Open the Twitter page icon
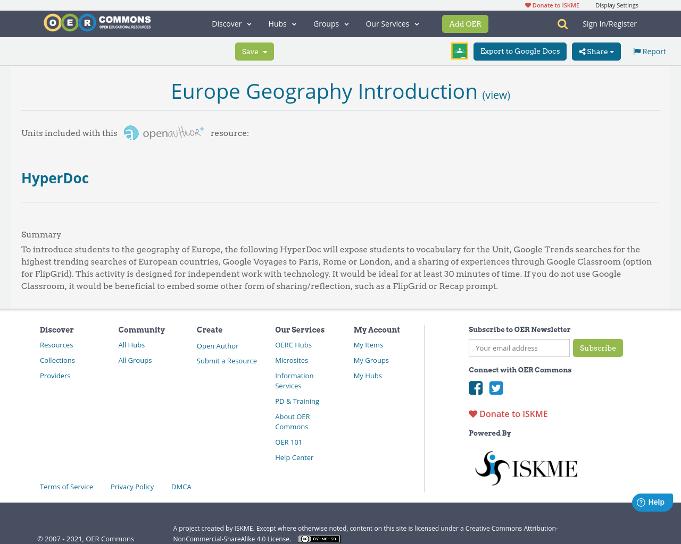The width and height of the screenshot is (681, 544). point(496,388)
